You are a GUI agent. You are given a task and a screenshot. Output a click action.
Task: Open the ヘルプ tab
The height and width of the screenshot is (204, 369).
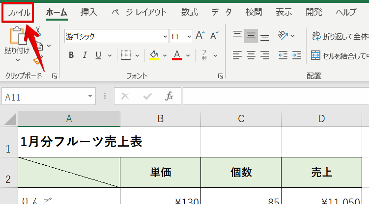click(346, 12)
